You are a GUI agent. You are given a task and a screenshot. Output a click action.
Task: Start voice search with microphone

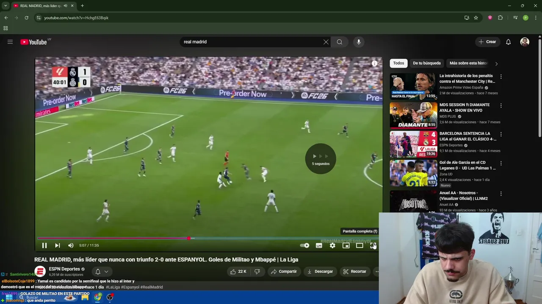(x=359, y=42)
